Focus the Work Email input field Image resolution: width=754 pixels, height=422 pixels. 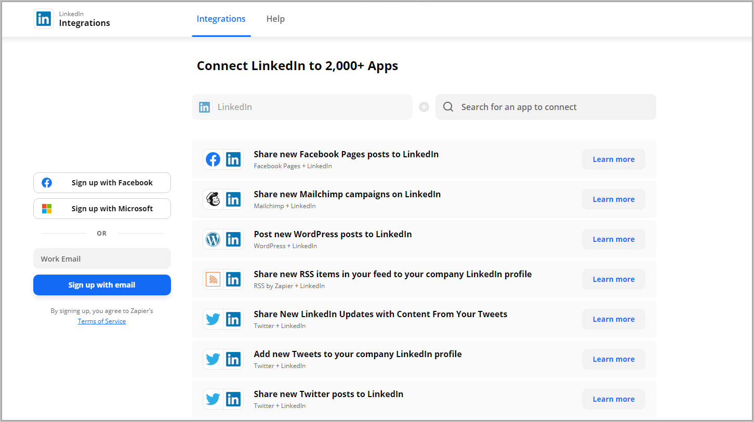[102, 259]
